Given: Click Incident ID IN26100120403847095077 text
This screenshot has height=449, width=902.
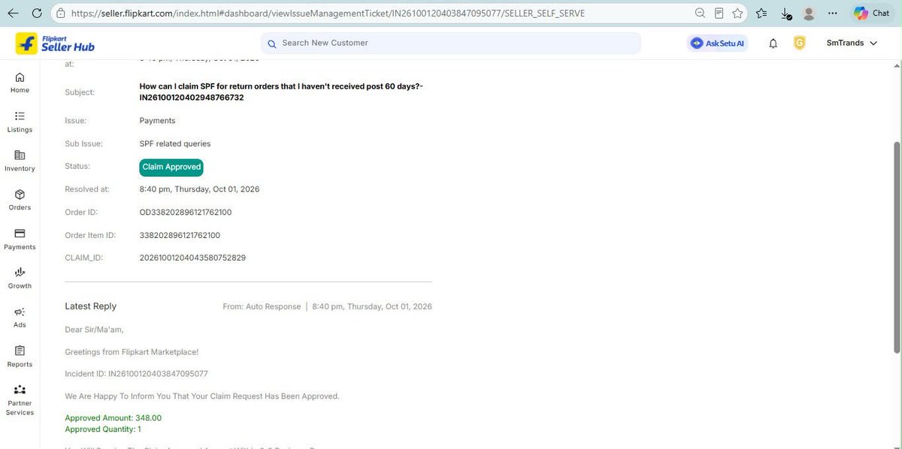Looking at the screenshot, I should click(136, 373).
